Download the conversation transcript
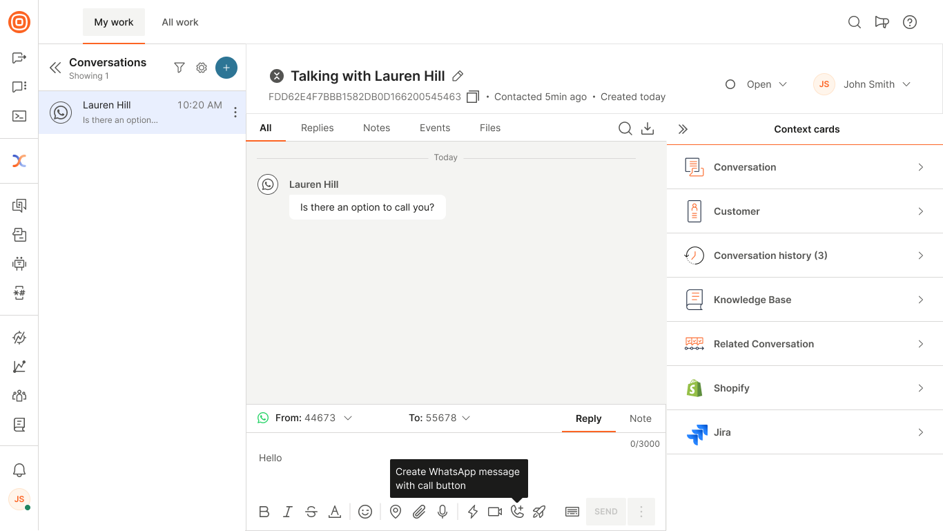The image size is (943, 531). [x=648, y=128]
